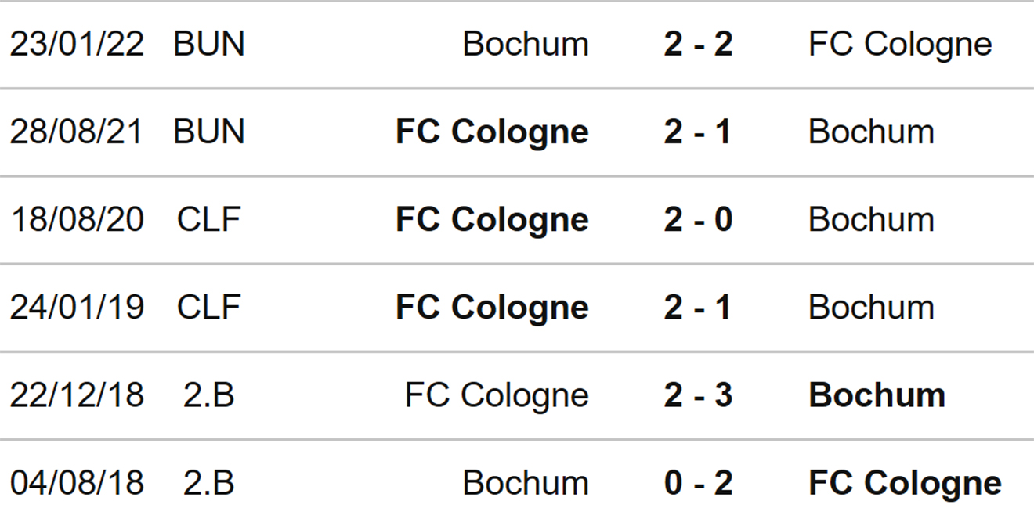Click the CLF label on 24/01/19 row
Screen dimensions: 1034x526
coord(208,307)
